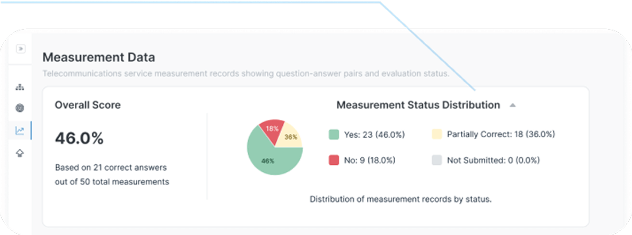Click the Measurement Status Distribution heading
This screenshot has width=632, height=235.
pyautogui.click(x=418, y=105)
